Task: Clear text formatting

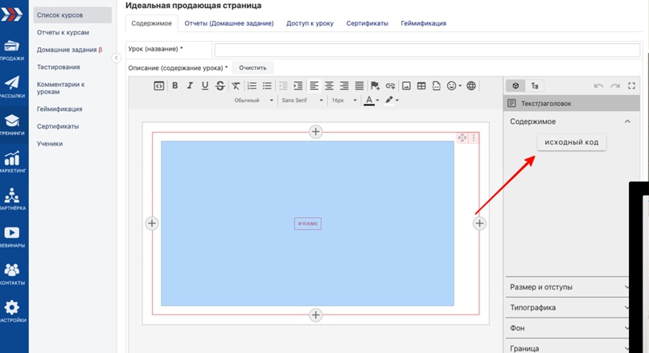Action: pos(236,86)
